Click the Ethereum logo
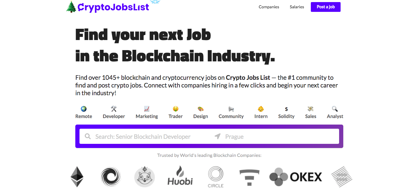 pos(77,176)
